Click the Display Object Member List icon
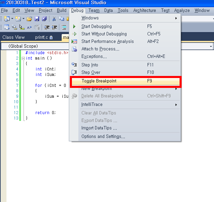The image size is (214, 202). point(6,27)
